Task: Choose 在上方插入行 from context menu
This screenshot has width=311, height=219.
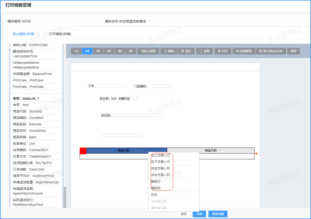Action: [173, 155]
